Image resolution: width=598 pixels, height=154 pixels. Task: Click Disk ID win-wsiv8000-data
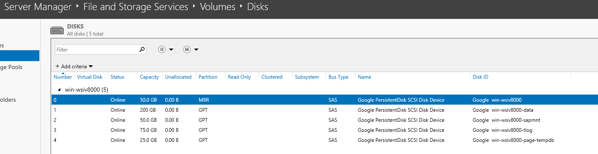point(503,110)
